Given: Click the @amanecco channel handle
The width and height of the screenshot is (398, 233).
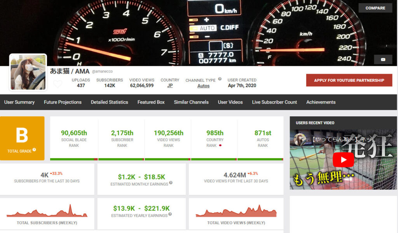Looking at the screenshot, I should 102,72.
